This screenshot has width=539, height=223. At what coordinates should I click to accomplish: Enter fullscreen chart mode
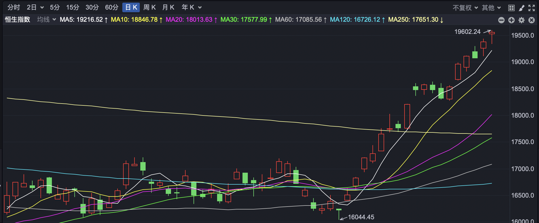pos(531,8)
